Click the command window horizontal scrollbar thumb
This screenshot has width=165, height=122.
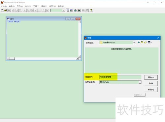pyautogui.click(x=12, y=59)
